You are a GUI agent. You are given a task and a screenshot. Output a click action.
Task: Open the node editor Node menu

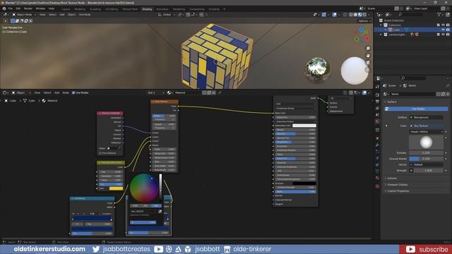pyautogui.click(x=66, y=92)
